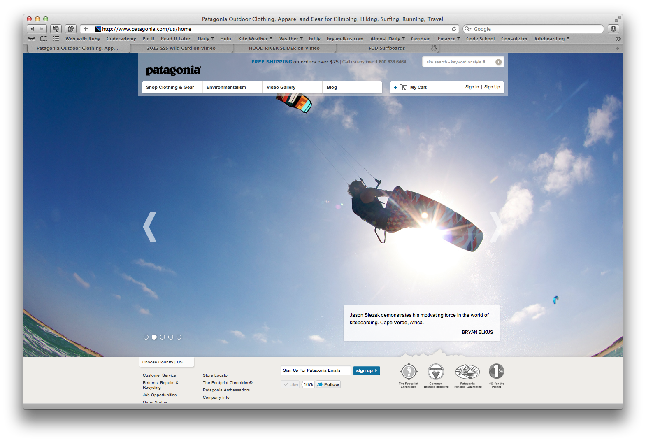Switch to FCD Surfboards tab
This screenshot has height=442, width=646.
pyautogui.click(x=387, y=48)
